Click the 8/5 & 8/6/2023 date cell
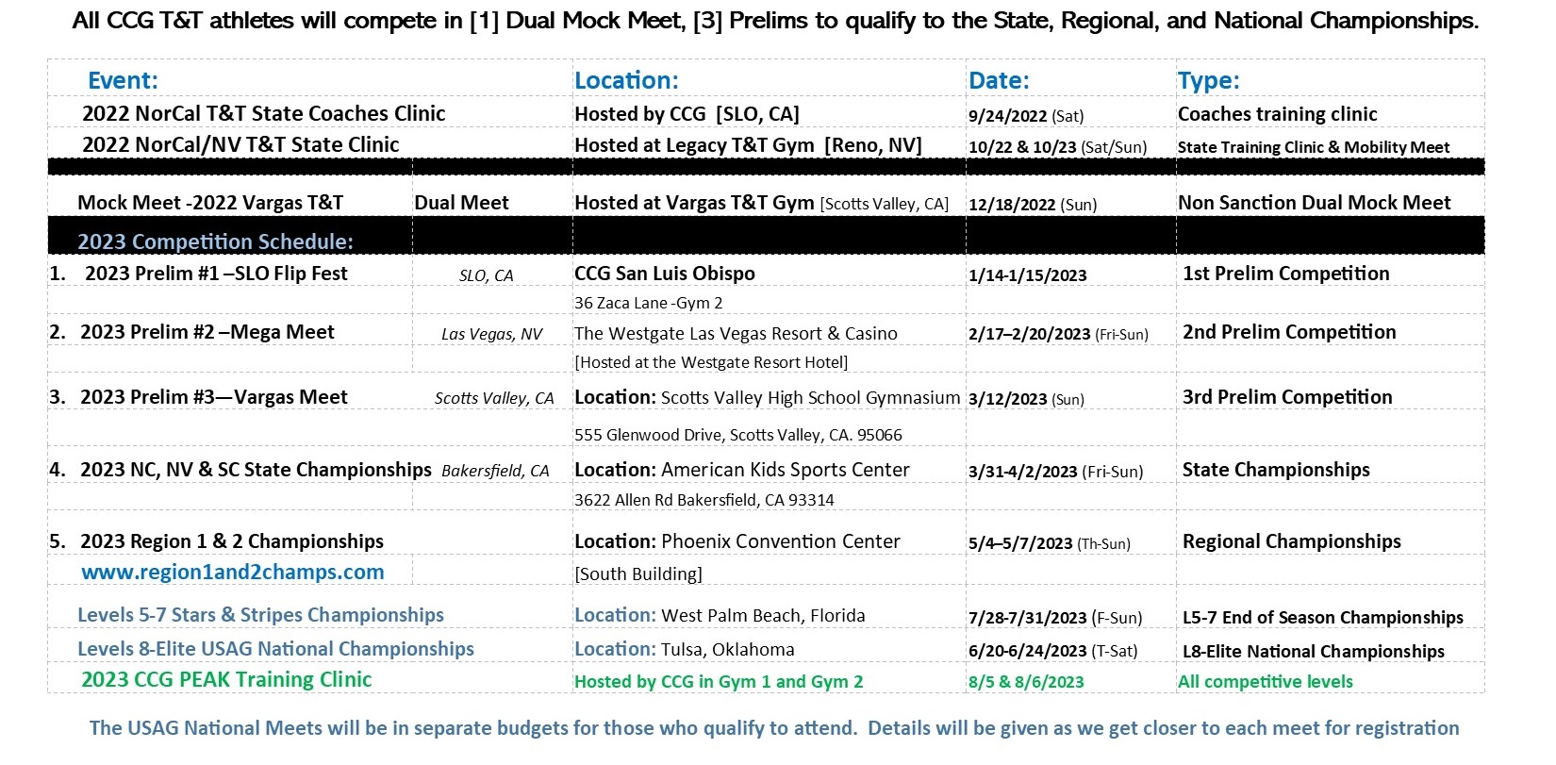The width and height of the screenshot is (1556, 765). click(x=1026, y=682)
